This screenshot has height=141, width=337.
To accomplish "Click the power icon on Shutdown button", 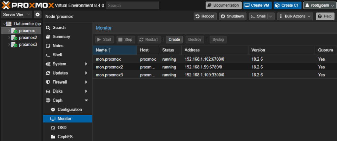I will [223, 16].
